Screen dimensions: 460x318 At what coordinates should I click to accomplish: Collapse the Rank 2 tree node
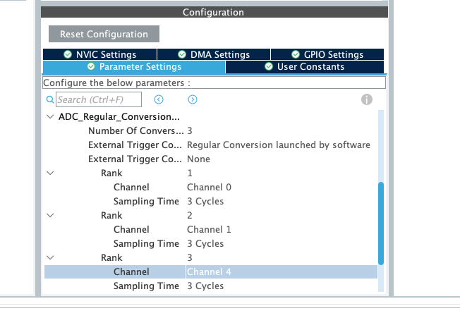pos(49,216)
